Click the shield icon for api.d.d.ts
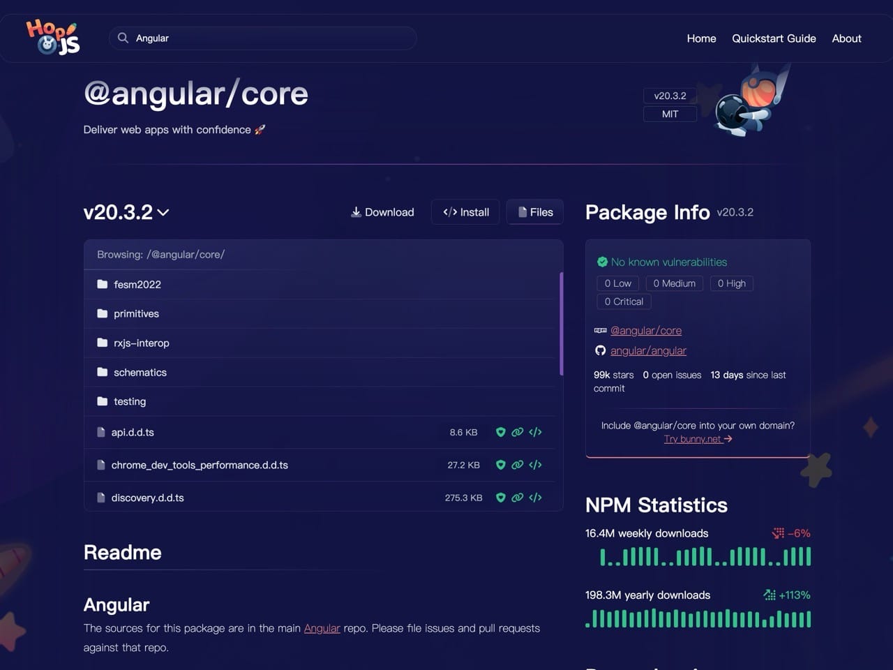893x670 pixels. click(x=500, y=432)
